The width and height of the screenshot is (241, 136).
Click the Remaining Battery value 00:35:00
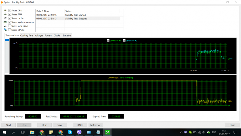point(33,117)
